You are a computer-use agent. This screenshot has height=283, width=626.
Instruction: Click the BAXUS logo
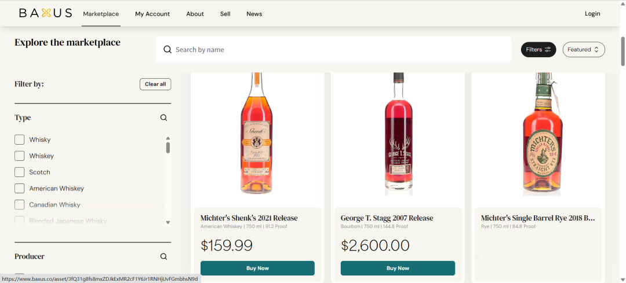[45, 13]
